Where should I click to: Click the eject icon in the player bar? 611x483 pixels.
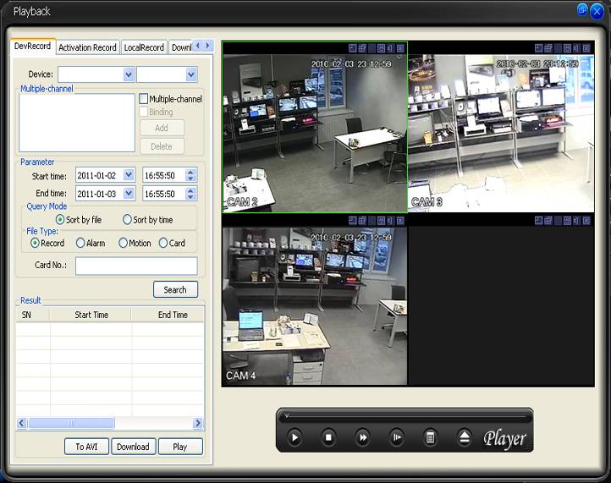click(x=464, y=437)
